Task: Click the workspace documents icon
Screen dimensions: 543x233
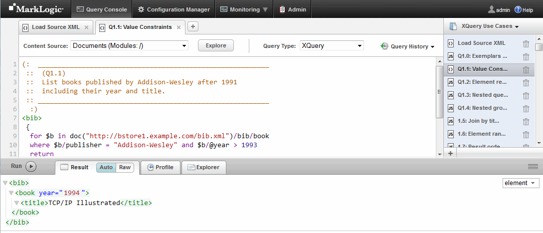Action: [x=453, y=26]
